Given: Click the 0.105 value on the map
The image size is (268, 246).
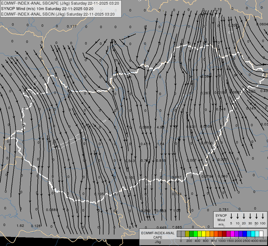Looking at the screenshot, I should (99, 194).
